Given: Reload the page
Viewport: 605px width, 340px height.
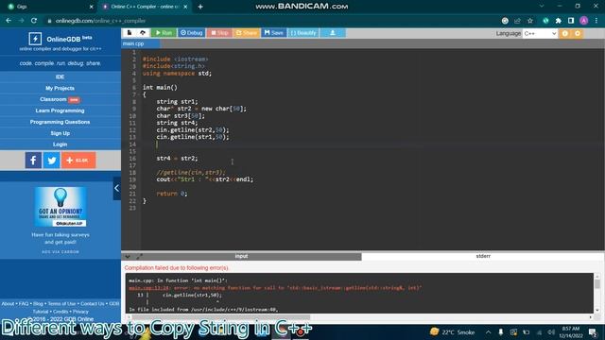Looking at the screenshot, I should [34, 21].
